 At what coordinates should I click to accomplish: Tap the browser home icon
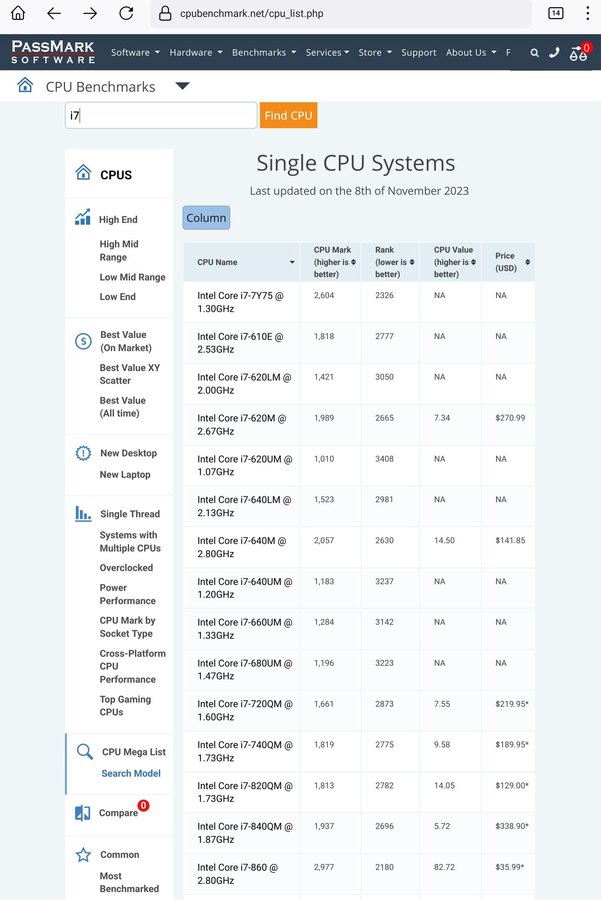(x=18, y=14)
